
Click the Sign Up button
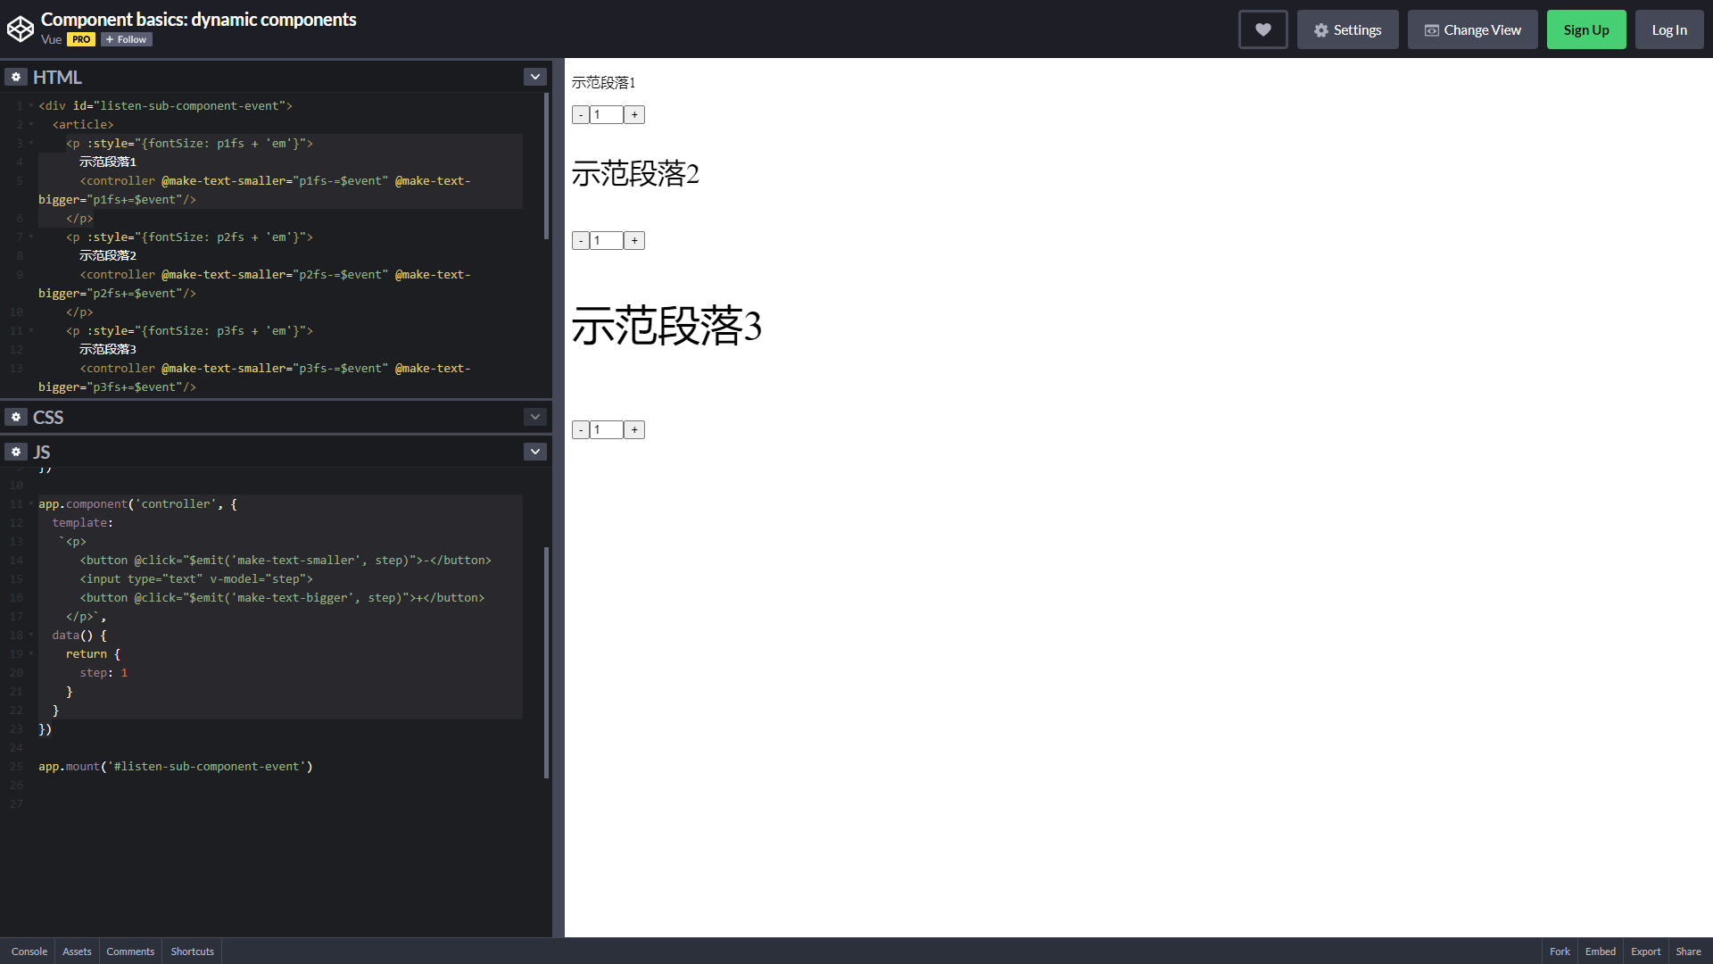(1586, 29)
